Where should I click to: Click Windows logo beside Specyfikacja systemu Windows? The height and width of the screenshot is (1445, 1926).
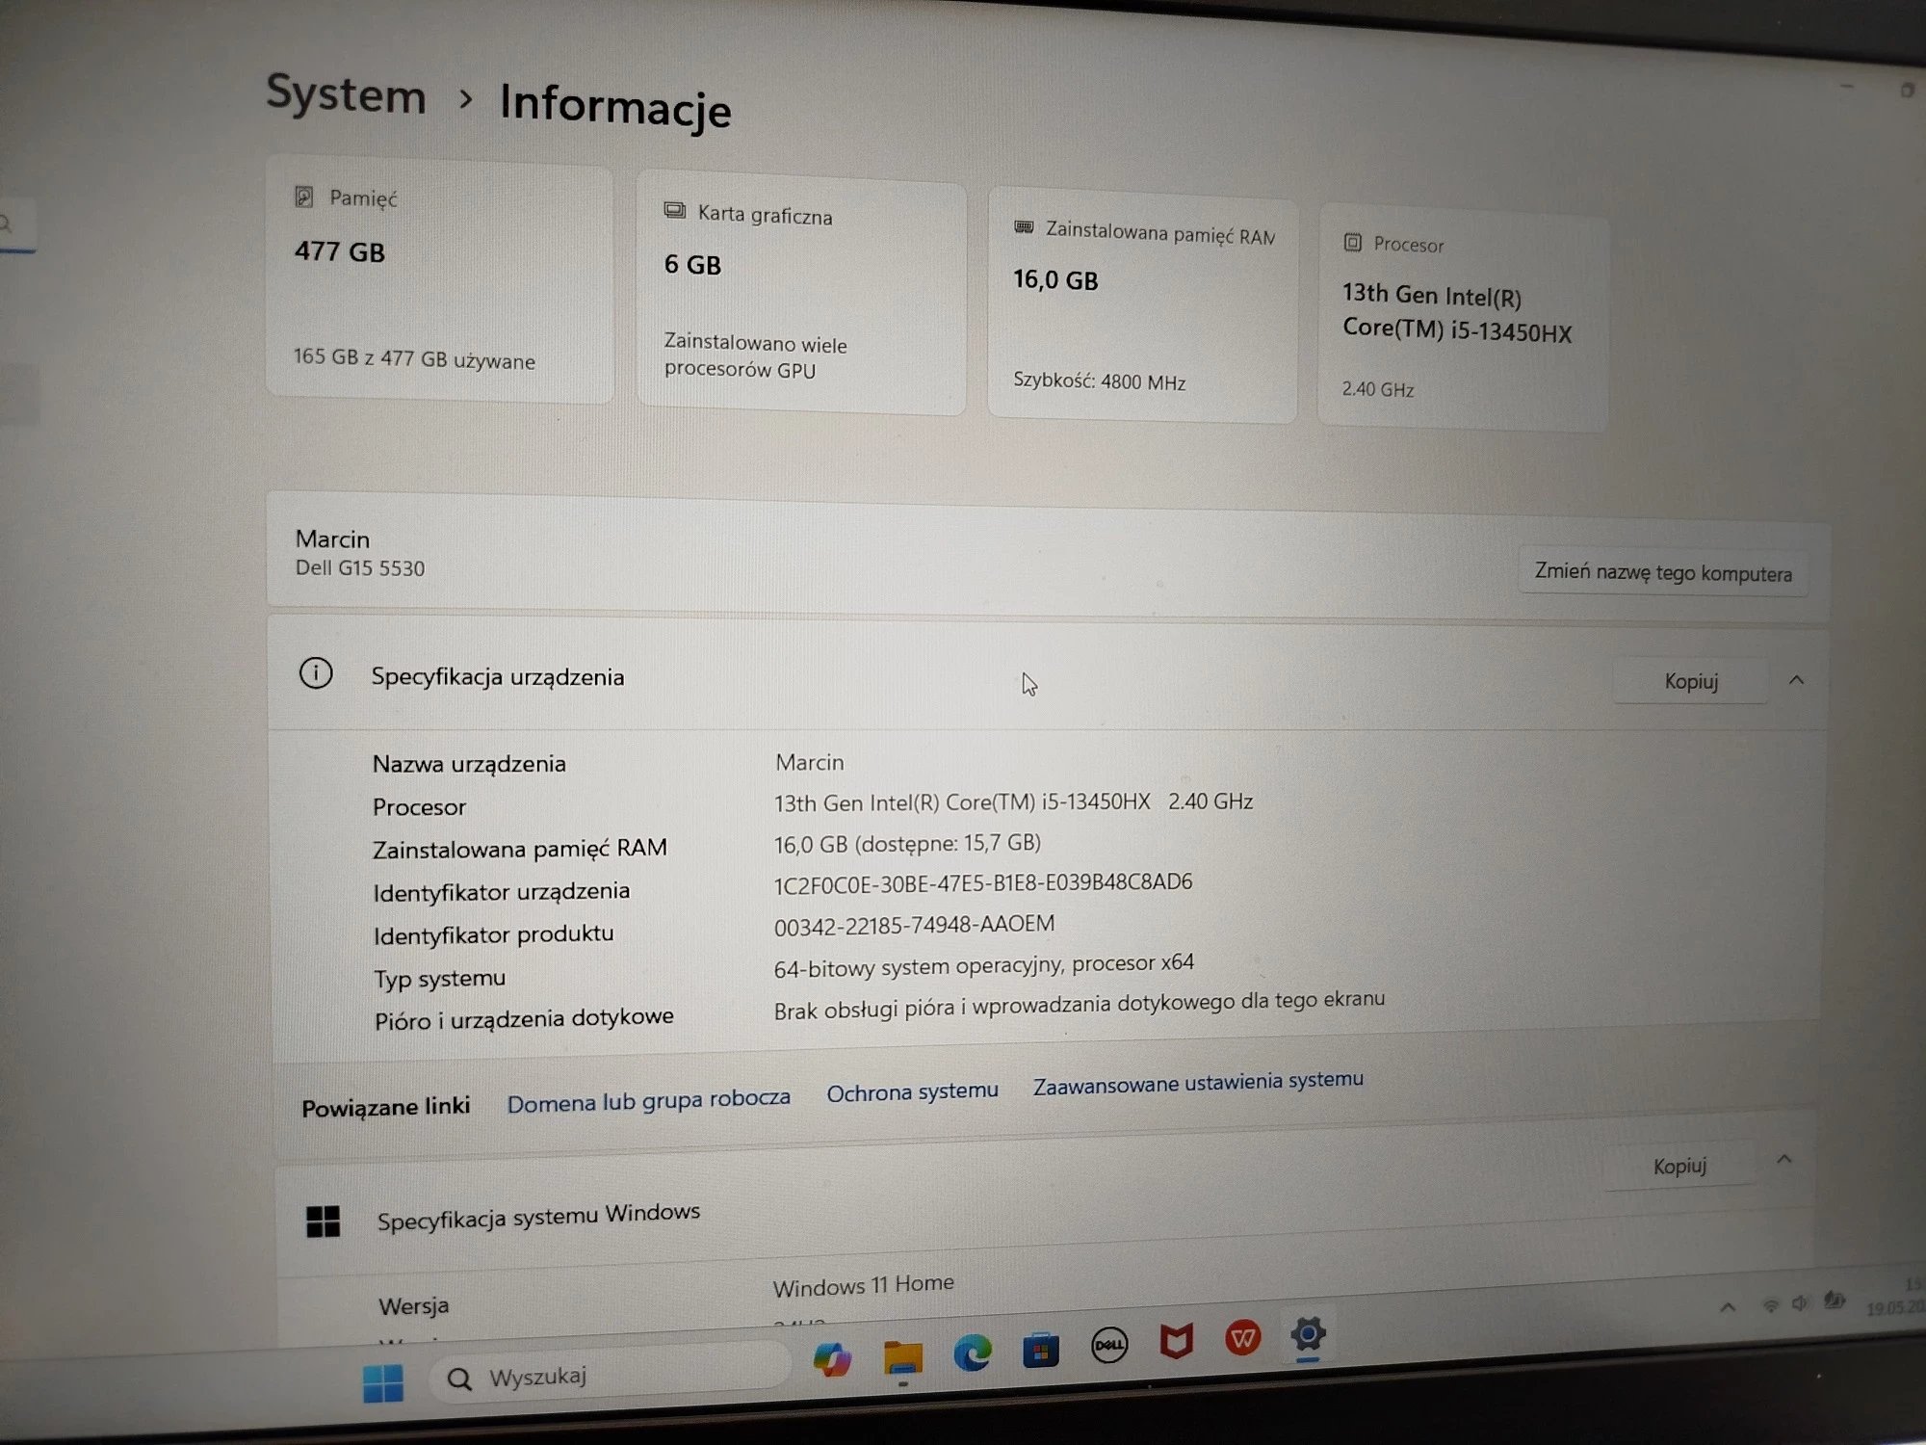click(323, 1222)
